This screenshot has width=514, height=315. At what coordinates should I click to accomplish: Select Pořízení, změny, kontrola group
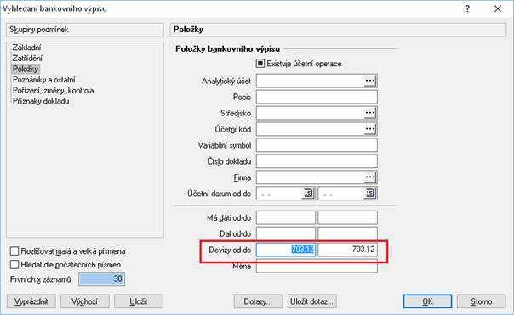54,91
